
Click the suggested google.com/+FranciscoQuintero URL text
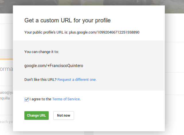54,66
